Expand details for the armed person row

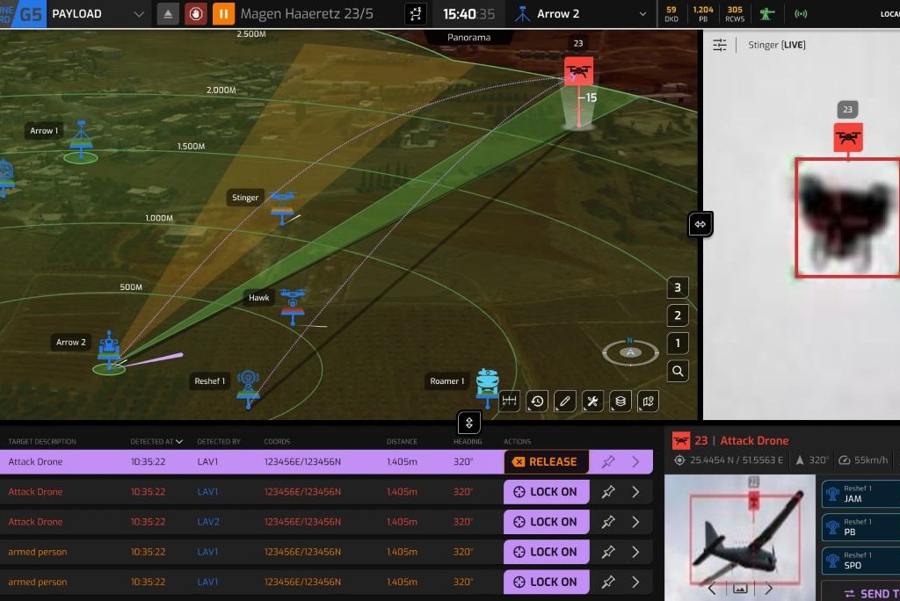tap(635, 552)
